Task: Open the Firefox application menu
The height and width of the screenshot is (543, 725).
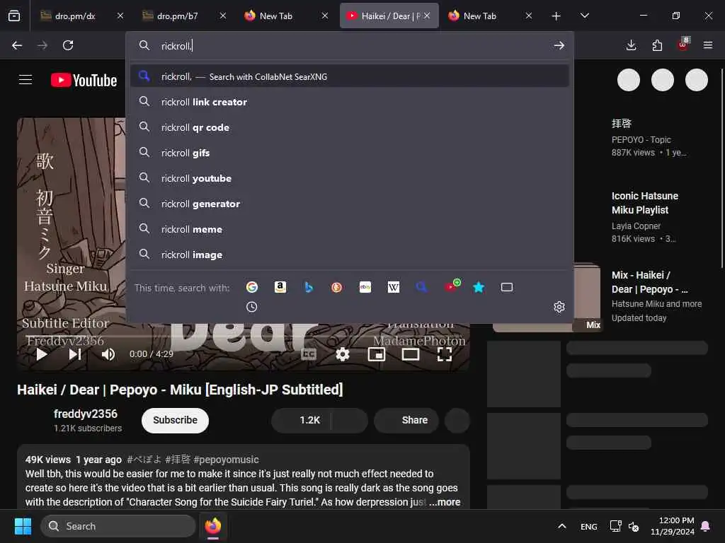Action: pos(708,45)
